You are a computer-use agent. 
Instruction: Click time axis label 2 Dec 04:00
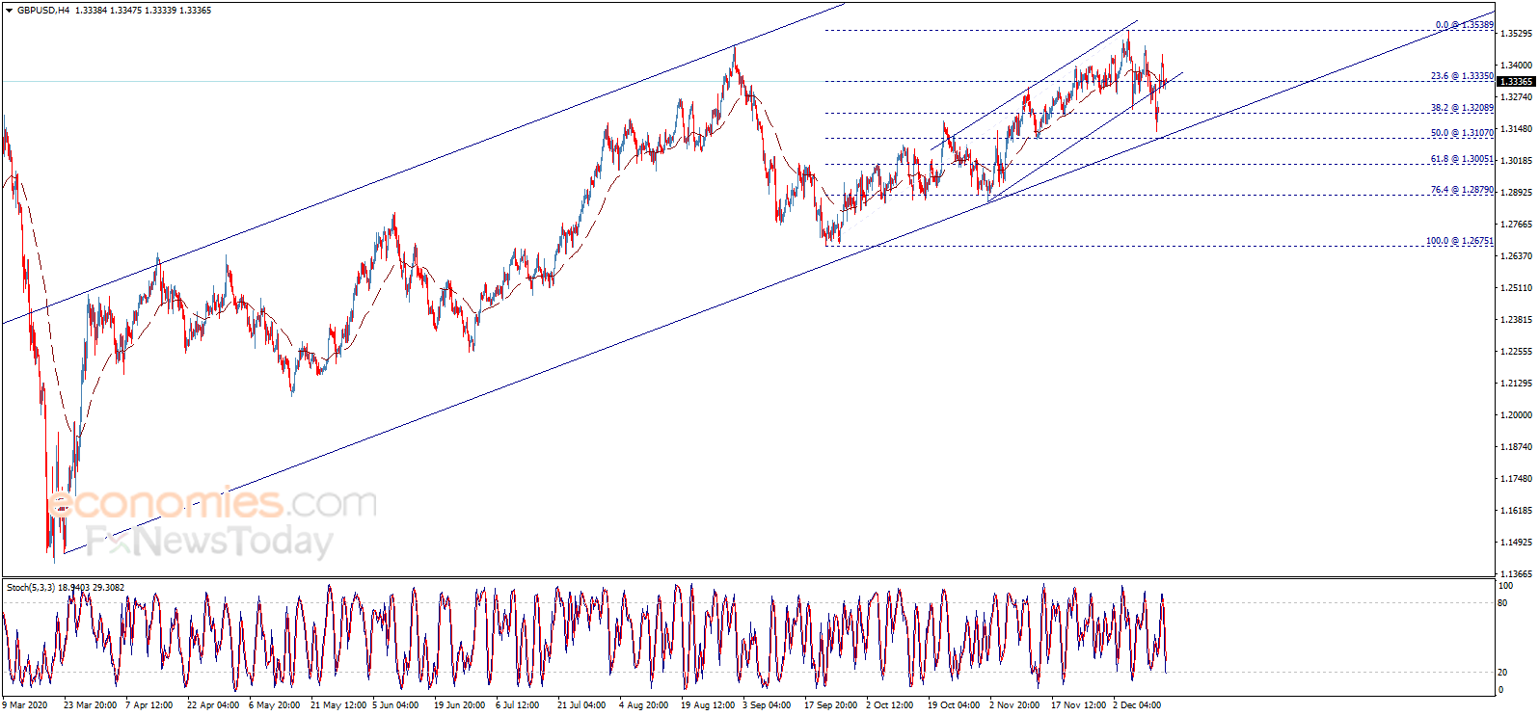coord(1137,705)
